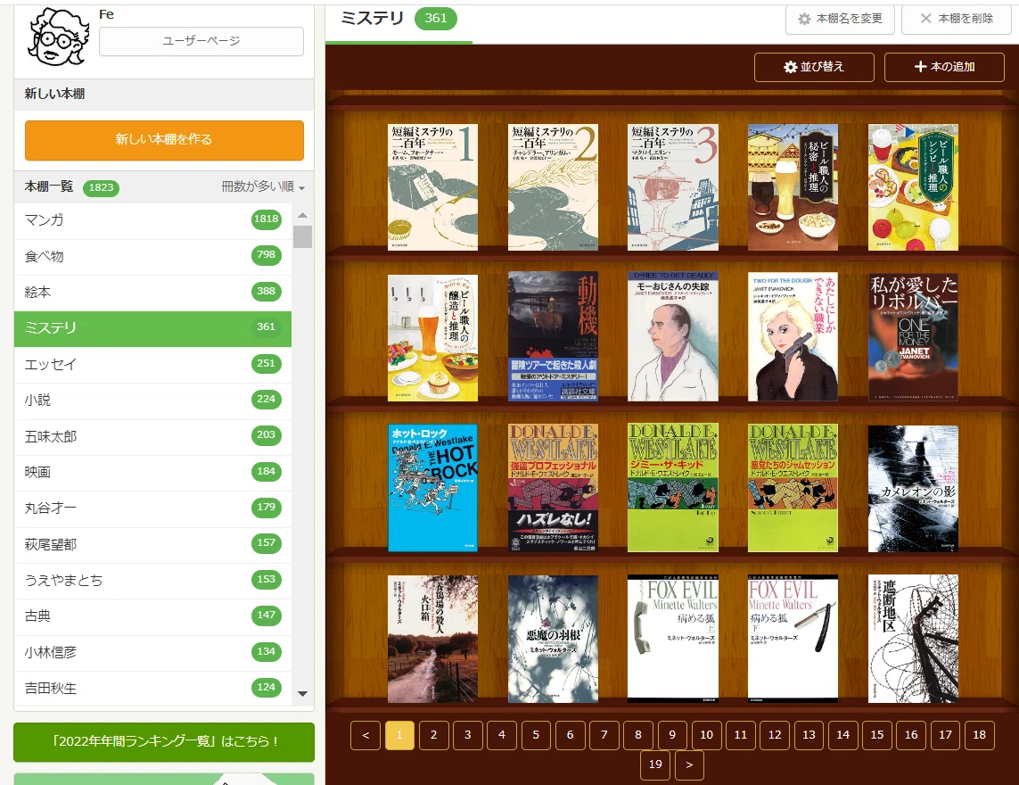Select the ミステリ bookshelf in list
Viewport: 1019px width, 785px height.
(x=152, y=327)
